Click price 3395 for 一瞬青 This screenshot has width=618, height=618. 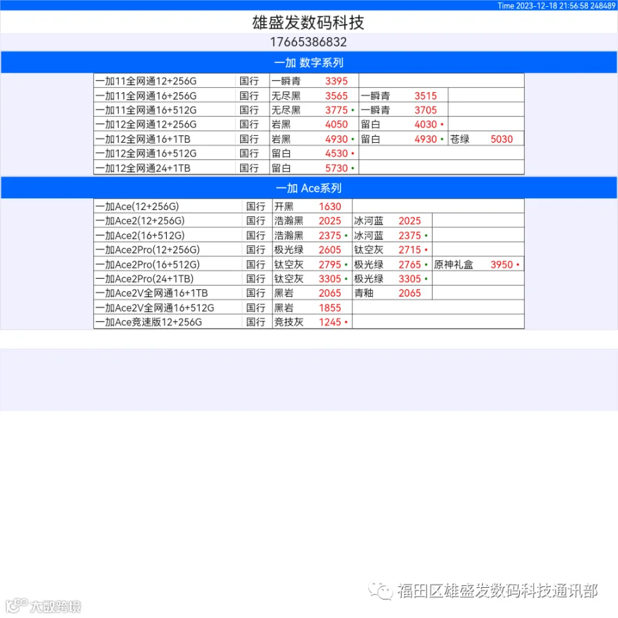336,81
